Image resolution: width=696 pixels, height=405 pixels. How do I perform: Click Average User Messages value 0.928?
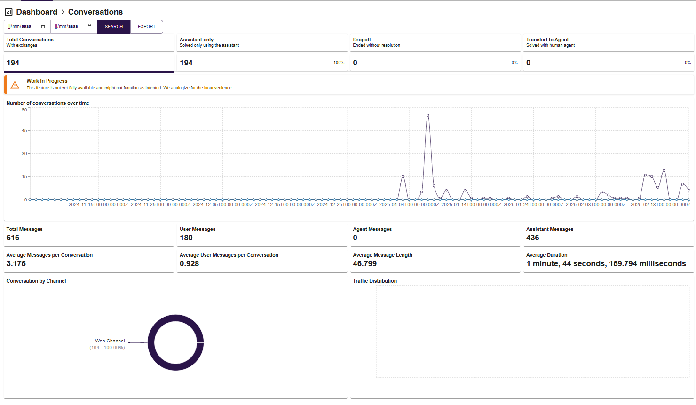coord(190,263)
